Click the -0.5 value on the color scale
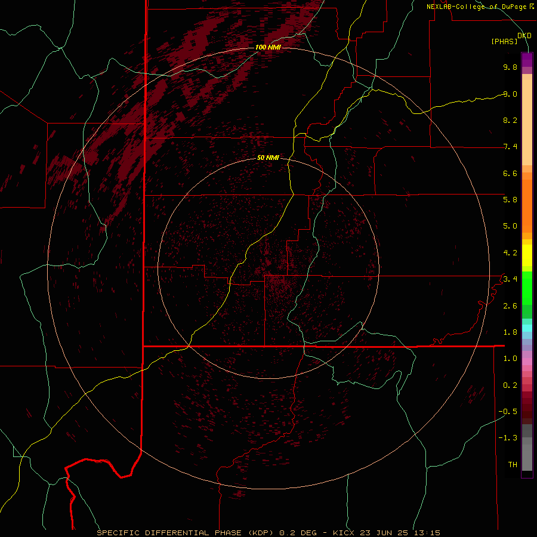The image size is (537, 537). coord(508,411)
